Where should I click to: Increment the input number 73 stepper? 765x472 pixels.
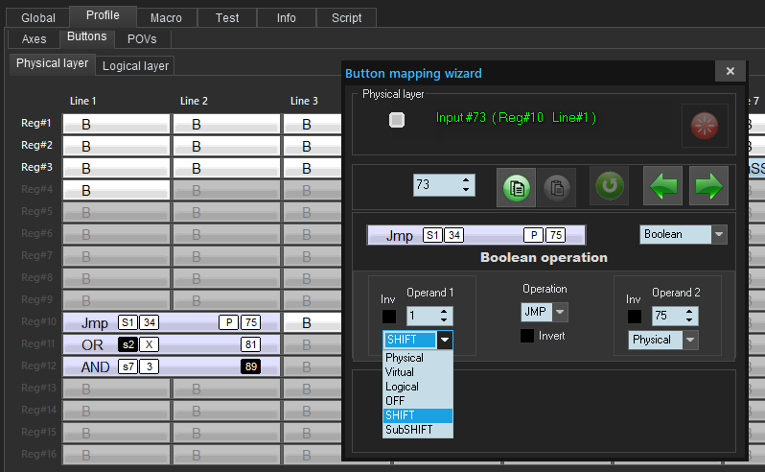[466, 180]
